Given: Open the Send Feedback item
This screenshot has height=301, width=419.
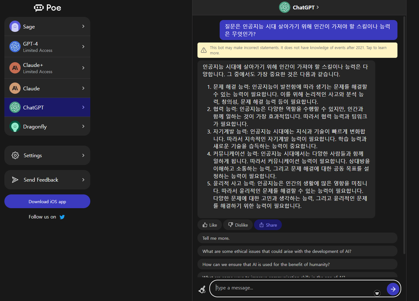Looking at the screenshot, I should coord(47,180).
